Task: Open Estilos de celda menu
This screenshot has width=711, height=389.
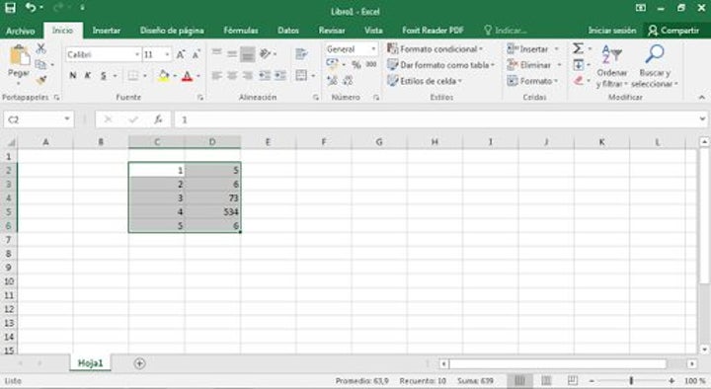Action: coord(425,81)
